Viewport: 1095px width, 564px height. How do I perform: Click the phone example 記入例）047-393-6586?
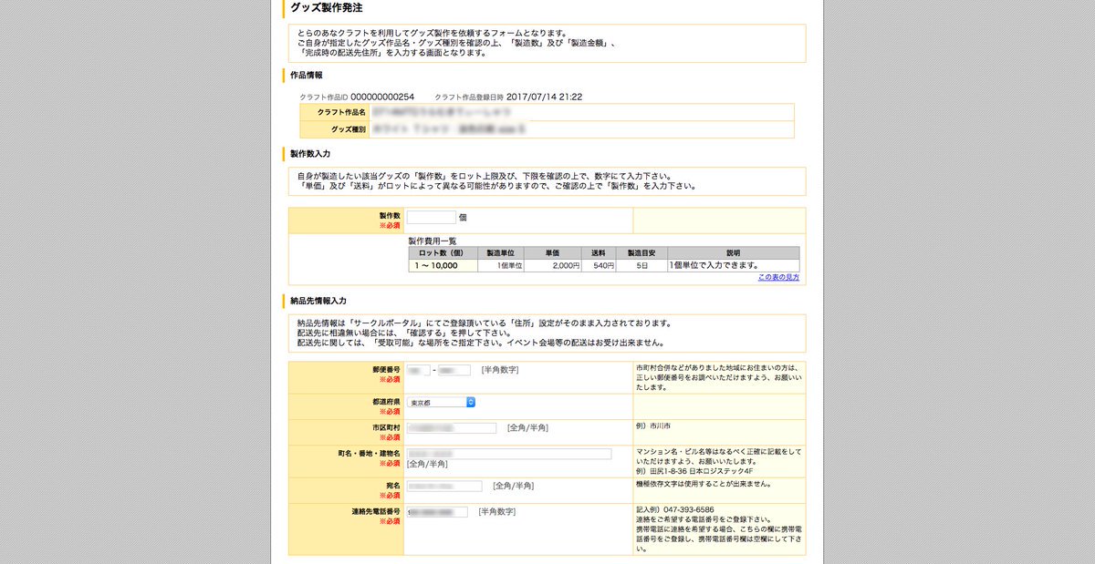coord(675,510)
